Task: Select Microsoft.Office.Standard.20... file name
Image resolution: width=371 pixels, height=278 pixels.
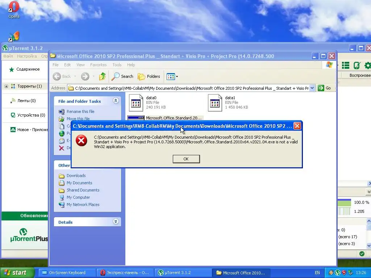Action: click(174, 118)
